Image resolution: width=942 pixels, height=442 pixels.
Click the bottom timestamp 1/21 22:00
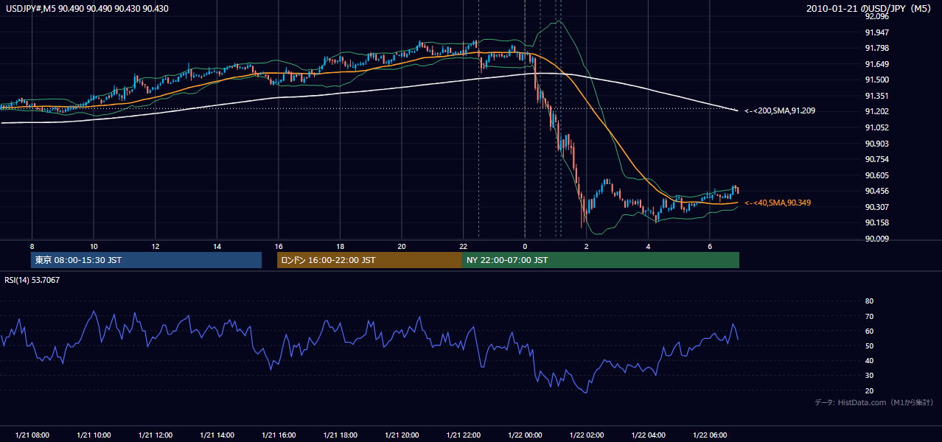pyautogui.click(x=463, y=435)
